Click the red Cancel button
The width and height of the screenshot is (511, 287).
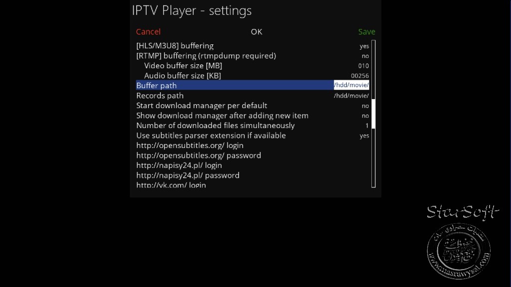148,31
